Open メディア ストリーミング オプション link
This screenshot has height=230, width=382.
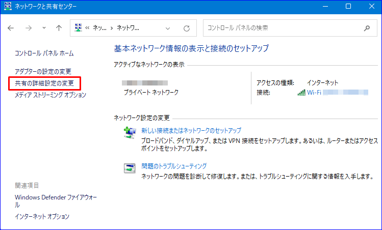pyautogui.click(x=50, y=95)
